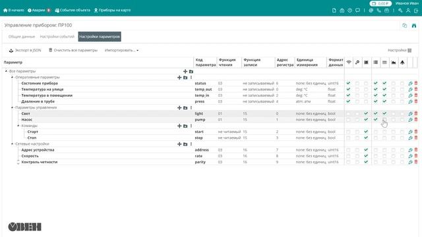Collapse the Все параметры tree root
The image size is (422, 237).
pyautogui.click(x=6, y=71)
